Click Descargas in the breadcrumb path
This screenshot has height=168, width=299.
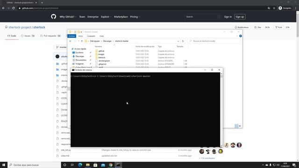107,41
